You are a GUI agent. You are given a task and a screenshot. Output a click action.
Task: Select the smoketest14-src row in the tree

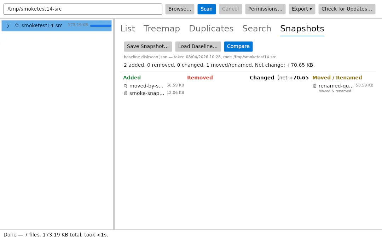tap(57, 25)
